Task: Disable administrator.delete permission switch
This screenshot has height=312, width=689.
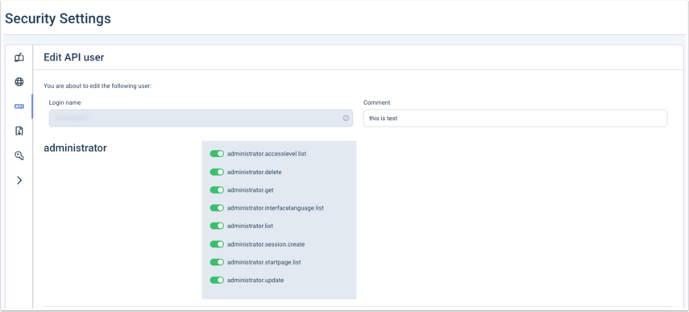Action: point(217,172)
